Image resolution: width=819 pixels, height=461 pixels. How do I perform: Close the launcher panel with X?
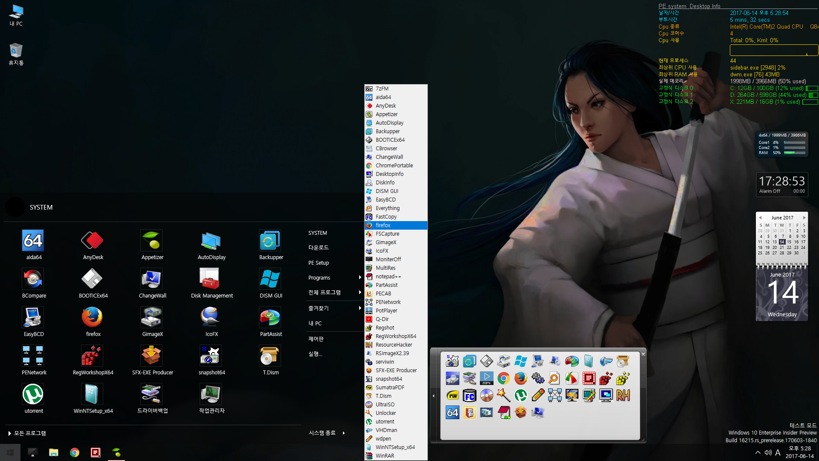(643, 354)
